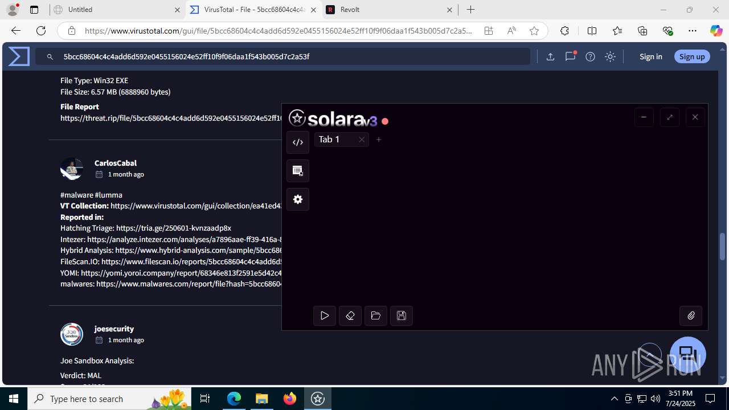Open joesecurity user profile name
This screenshot has height=410, width=729.
[x=114, y=329]
